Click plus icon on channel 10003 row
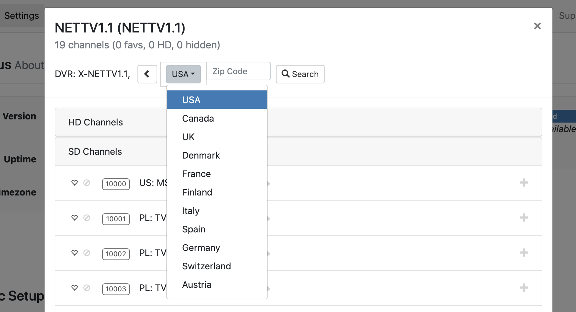 pyautogui.click(x=524, y=288)
